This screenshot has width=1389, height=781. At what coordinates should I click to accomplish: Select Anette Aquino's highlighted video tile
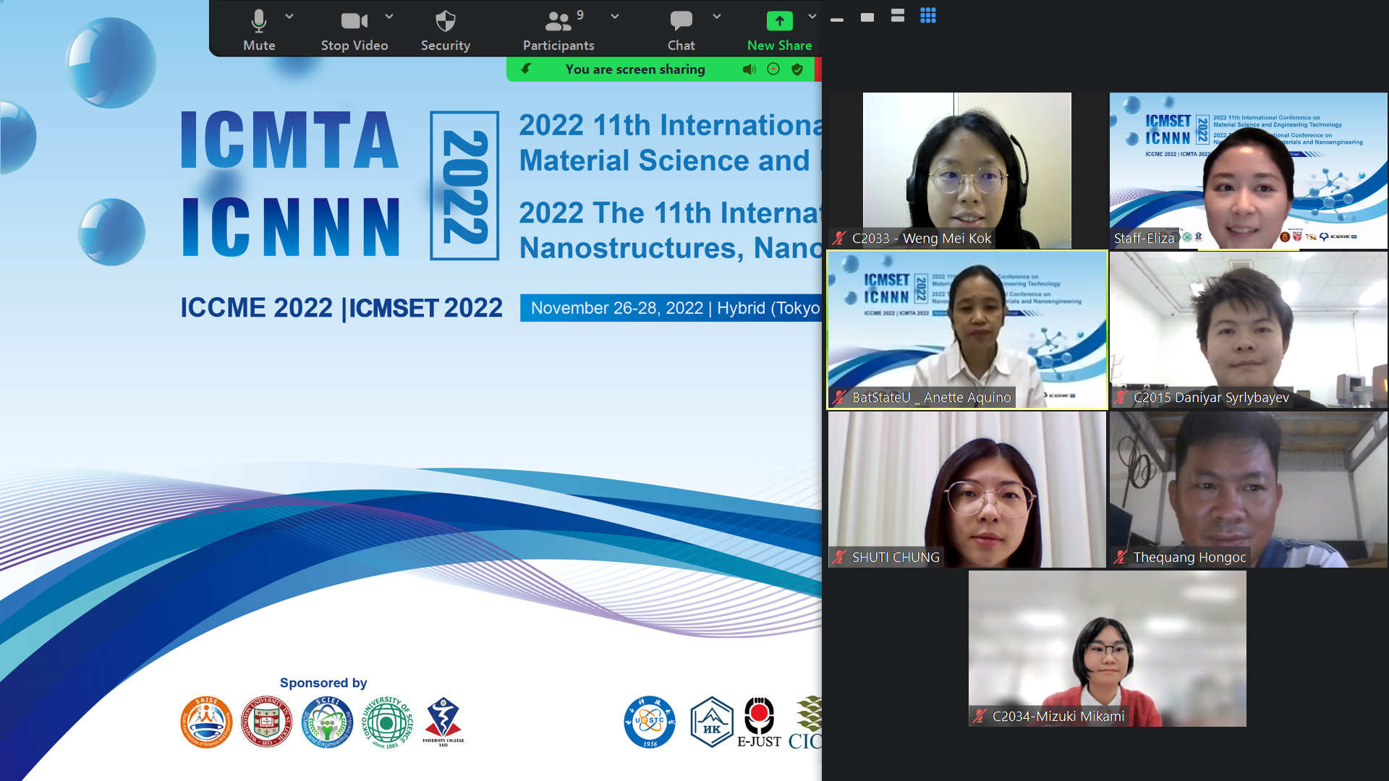point(967,330)
